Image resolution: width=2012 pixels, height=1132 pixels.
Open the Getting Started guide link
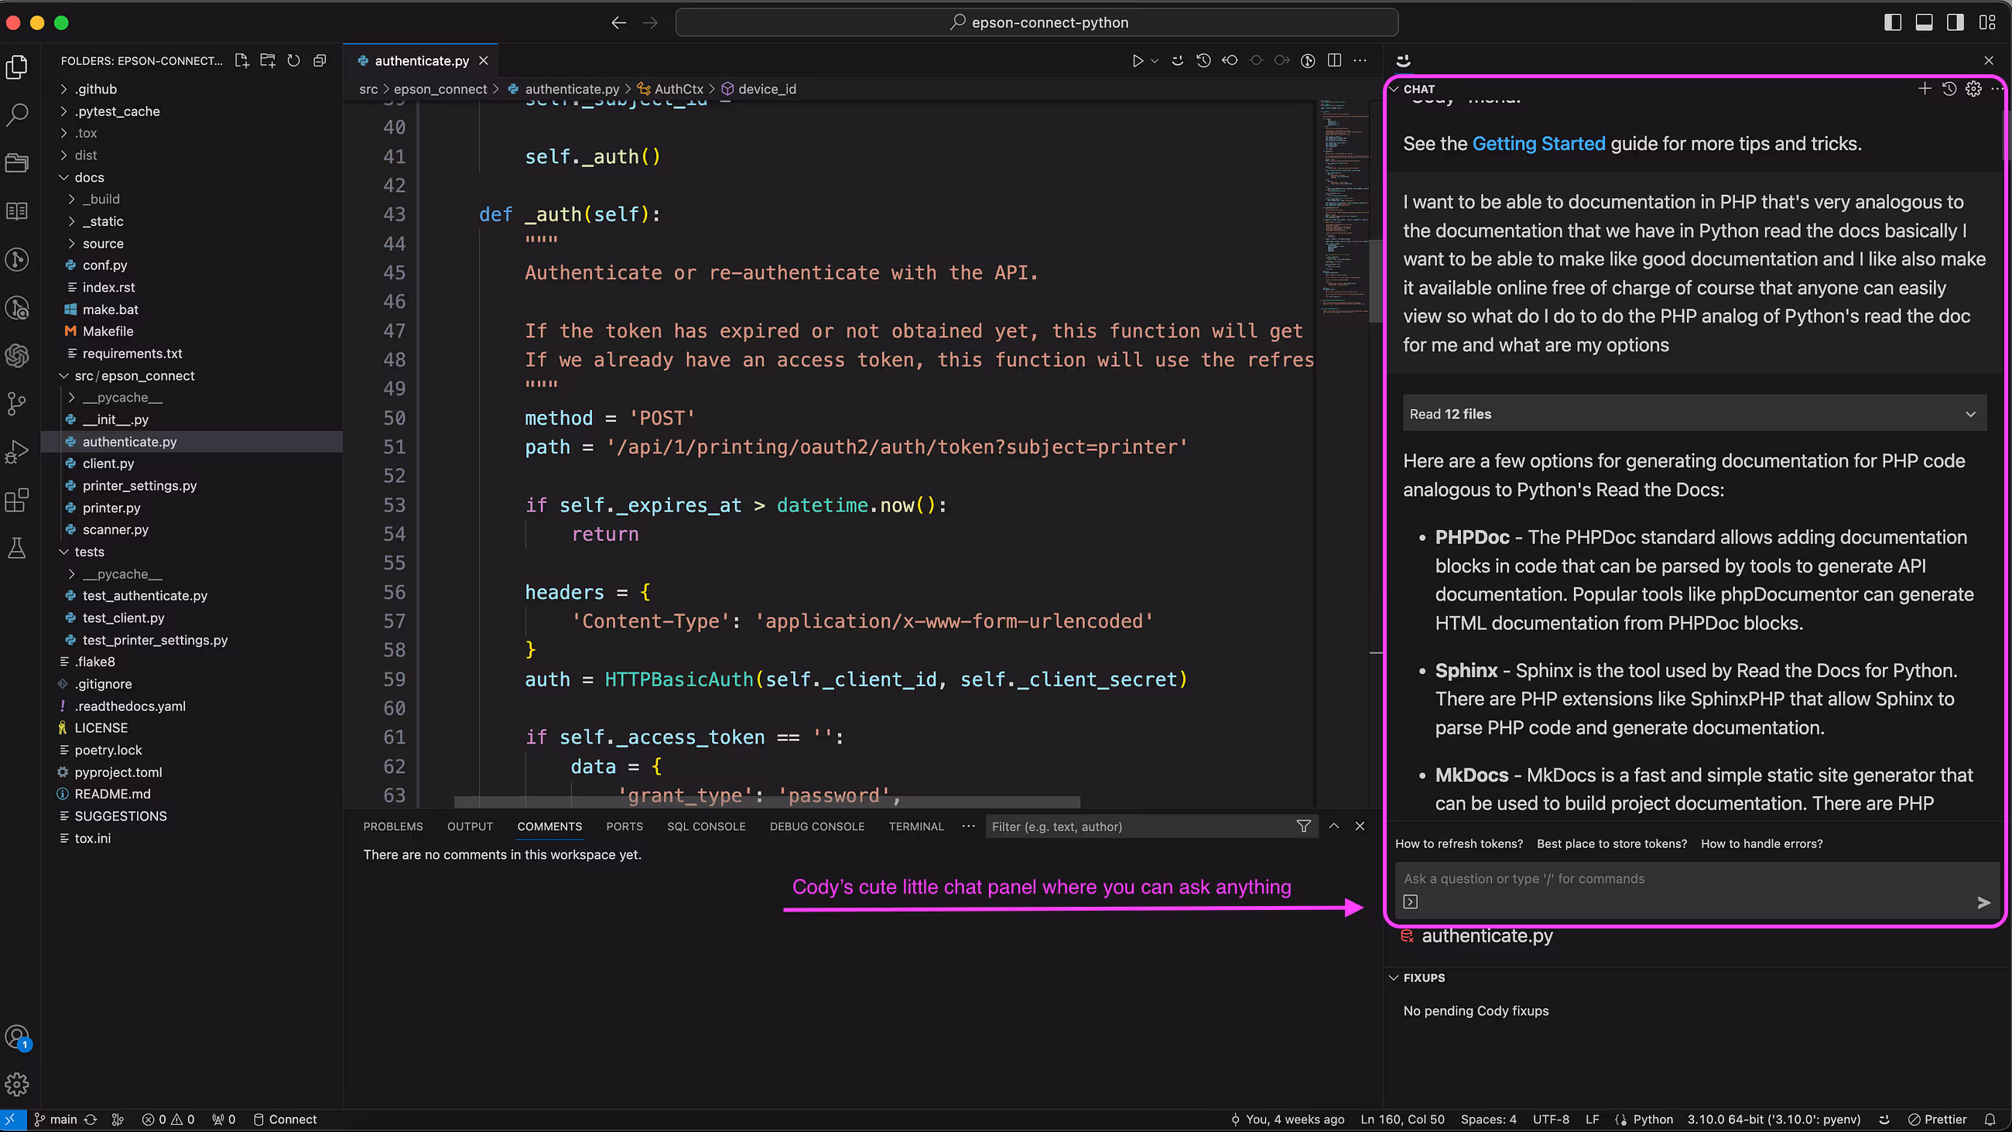(x=1538, y=144)
